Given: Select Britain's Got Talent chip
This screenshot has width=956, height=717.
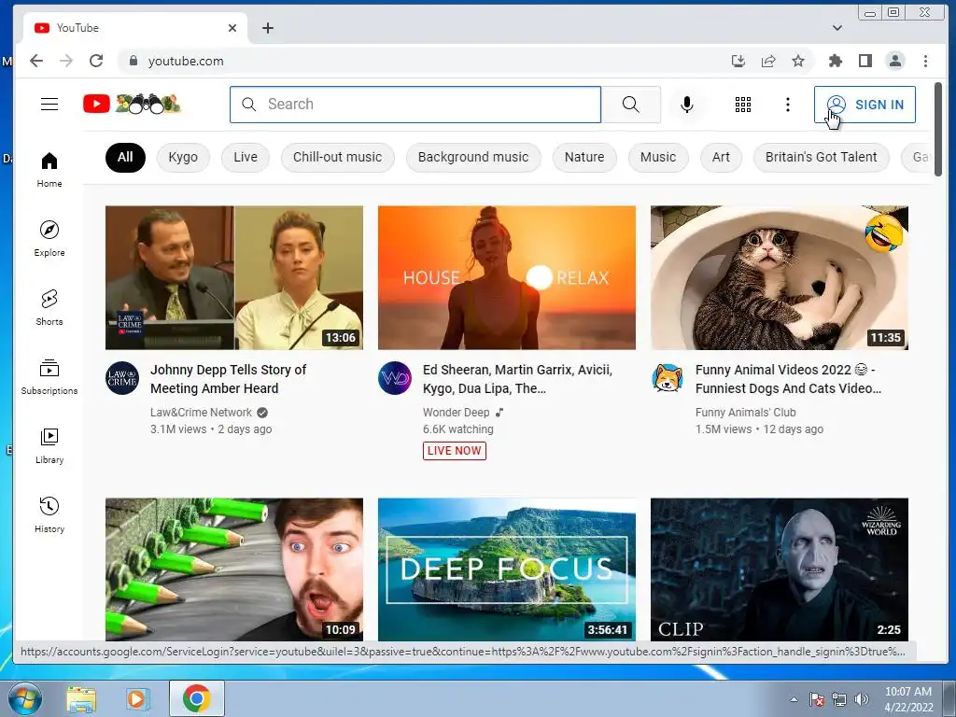Looking at the screenshot, I should click(821, 157).
